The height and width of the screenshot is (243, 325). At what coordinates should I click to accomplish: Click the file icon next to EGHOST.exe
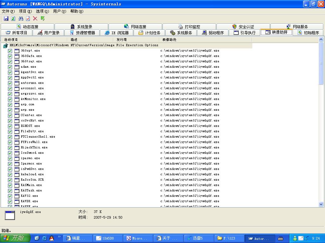coord(17,126)
